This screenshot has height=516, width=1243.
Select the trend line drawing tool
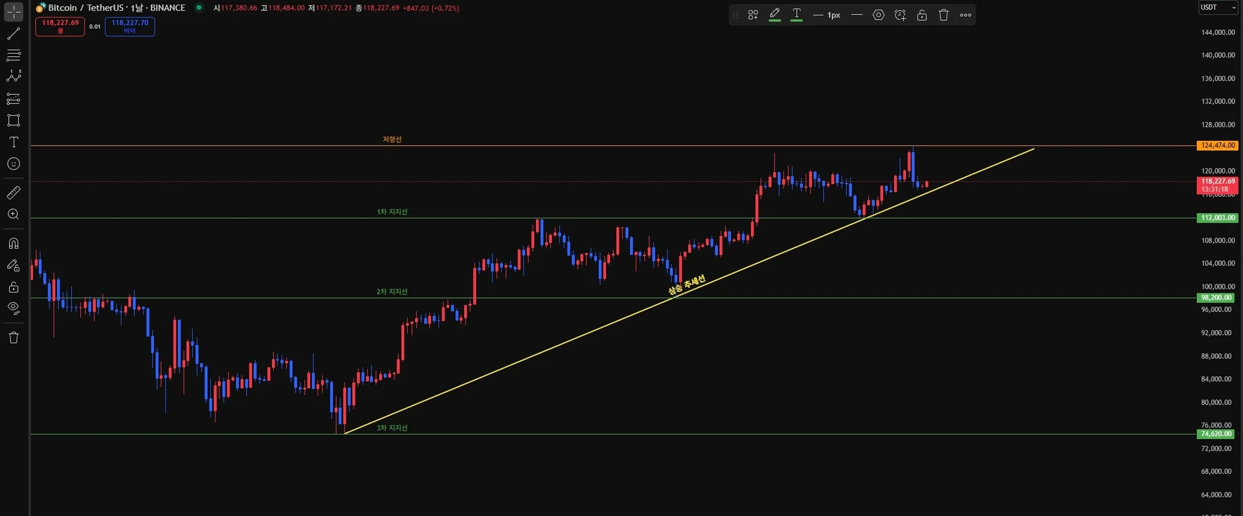click(x=14, y=34)
